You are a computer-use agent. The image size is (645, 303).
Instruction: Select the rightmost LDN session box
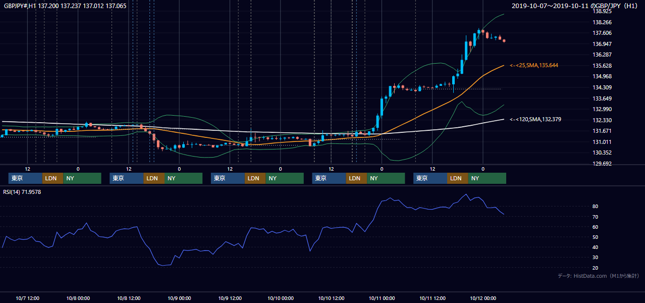[x=457, y=178]
